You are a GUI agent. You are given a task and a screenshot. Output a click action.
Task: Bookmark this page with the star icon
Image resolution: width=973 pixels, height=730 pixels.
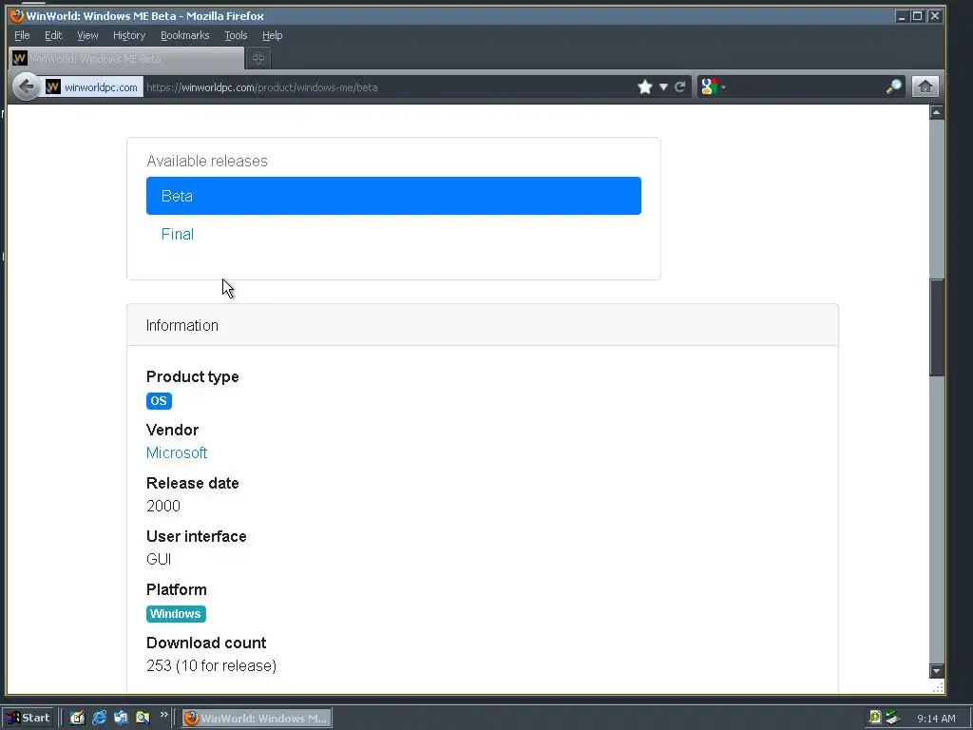pos(645,86)
